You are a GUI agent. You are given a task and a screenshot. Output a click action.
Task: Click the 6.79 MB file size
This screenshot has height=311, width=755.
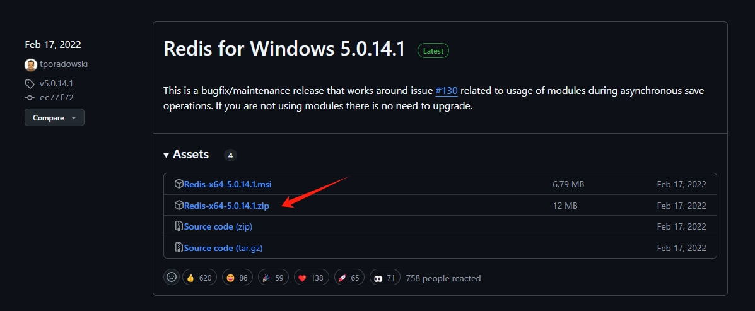point(568,184)
